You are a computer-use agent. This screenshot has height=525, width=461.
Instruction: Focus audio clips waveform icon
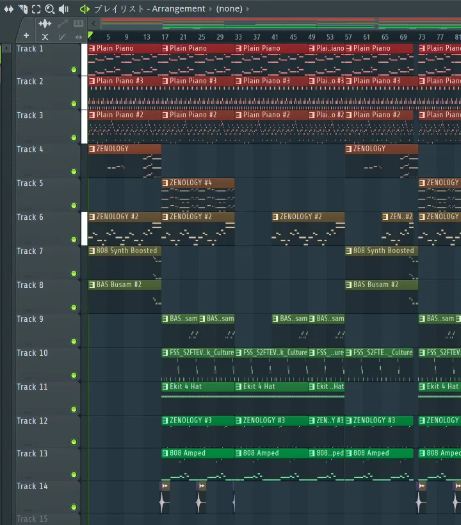tap(45, 24)
